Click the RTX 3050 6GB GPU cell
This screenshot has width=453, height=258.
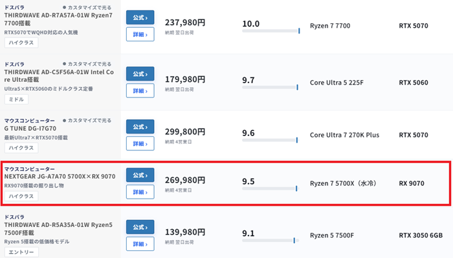pyautogui.click(x=421, y=235)
